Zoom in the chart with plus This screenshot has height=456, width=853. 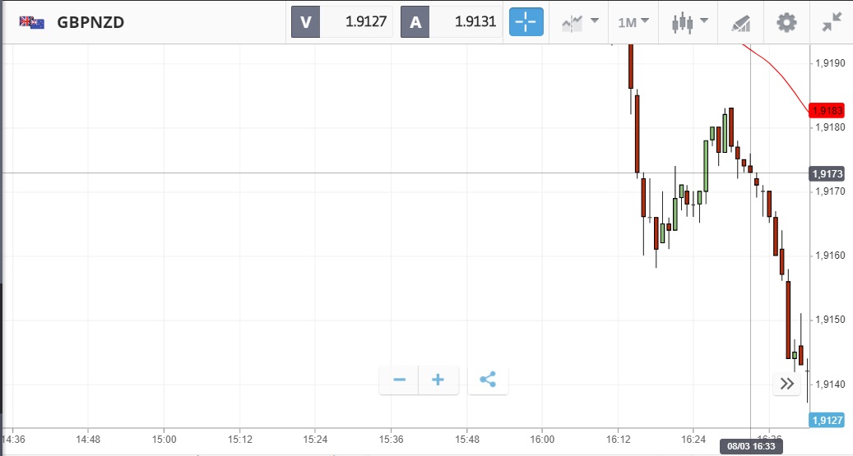point(438,380)
